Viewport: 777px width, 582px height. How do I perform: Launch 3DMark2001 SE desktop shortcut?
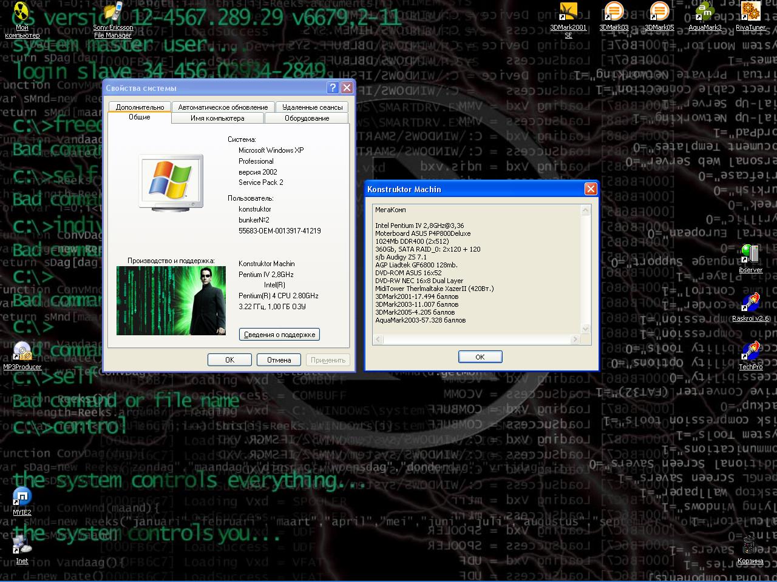(x=568, y=12)
